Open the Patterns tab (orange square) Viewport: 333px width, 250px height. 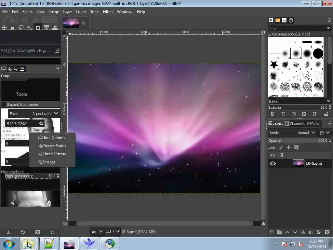pyautogui.click(x=278, y=20)
